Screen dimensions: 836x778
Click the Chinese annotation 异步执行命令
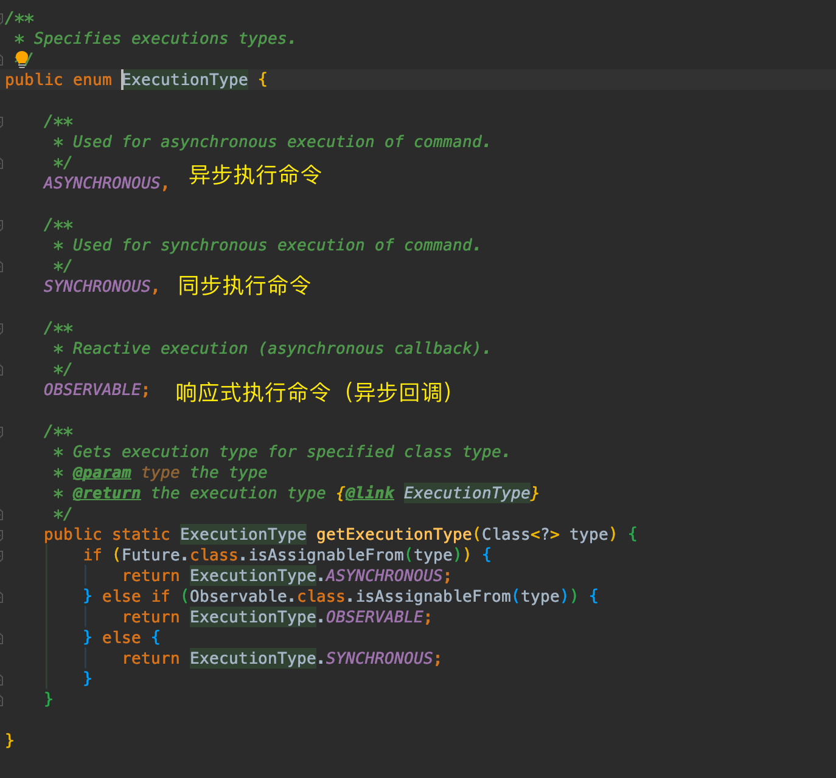(255, 175)
